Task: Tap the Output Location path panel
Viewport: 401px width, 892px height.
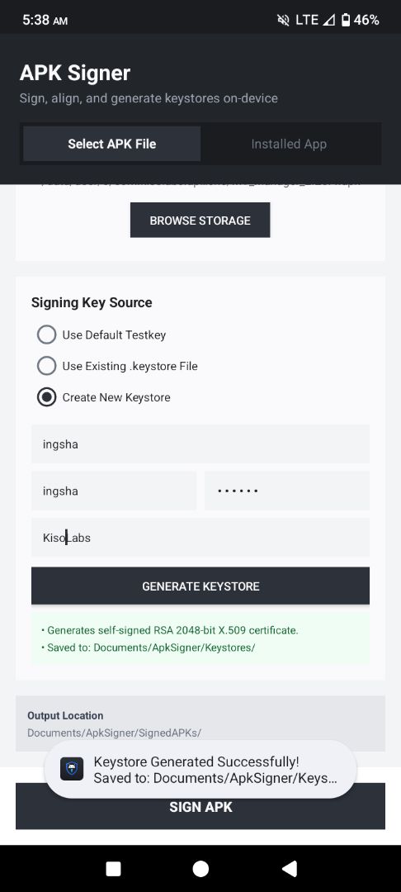Action: 200,724
